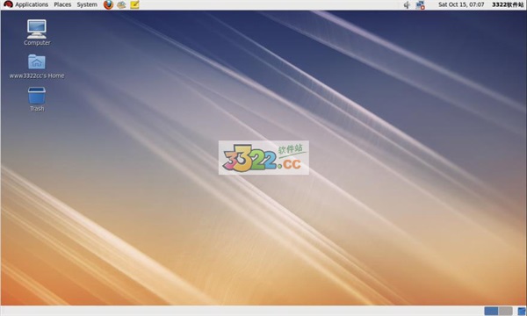The width and height of the screenshot is (527, 316).
Task: Click the empty window list on bottom panel
Action: coord(242,311)
